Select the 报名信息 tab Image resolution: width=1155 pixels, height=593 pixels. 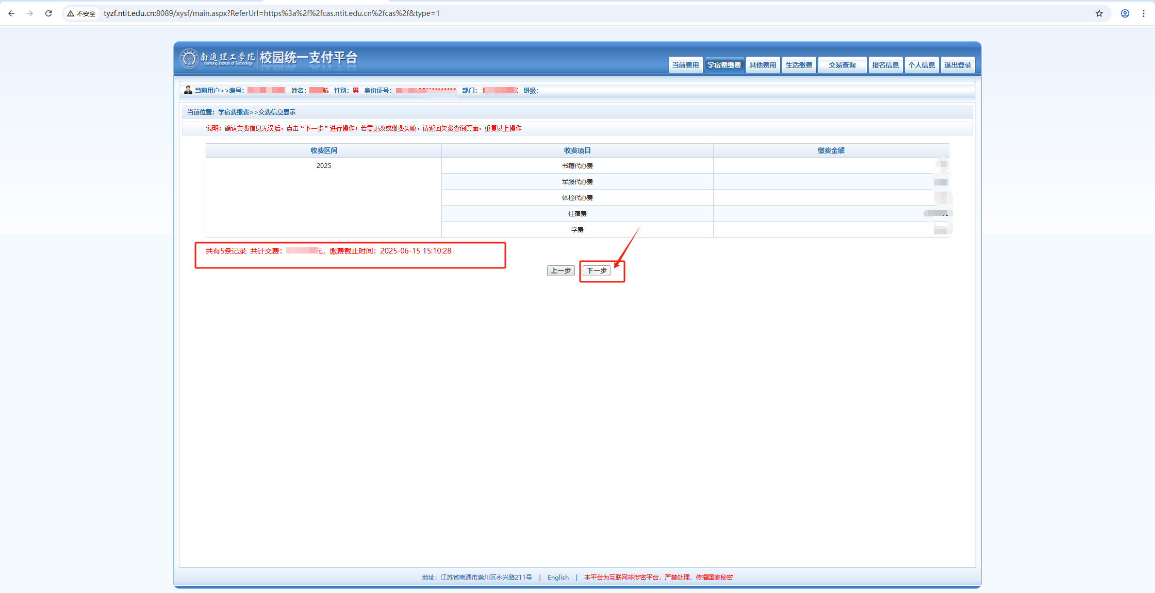coord(885,65)
